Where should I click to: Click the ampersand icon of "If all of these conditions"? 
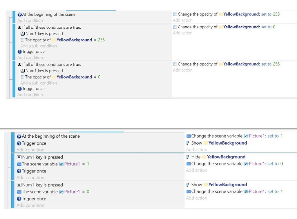(x=20, y=27)
